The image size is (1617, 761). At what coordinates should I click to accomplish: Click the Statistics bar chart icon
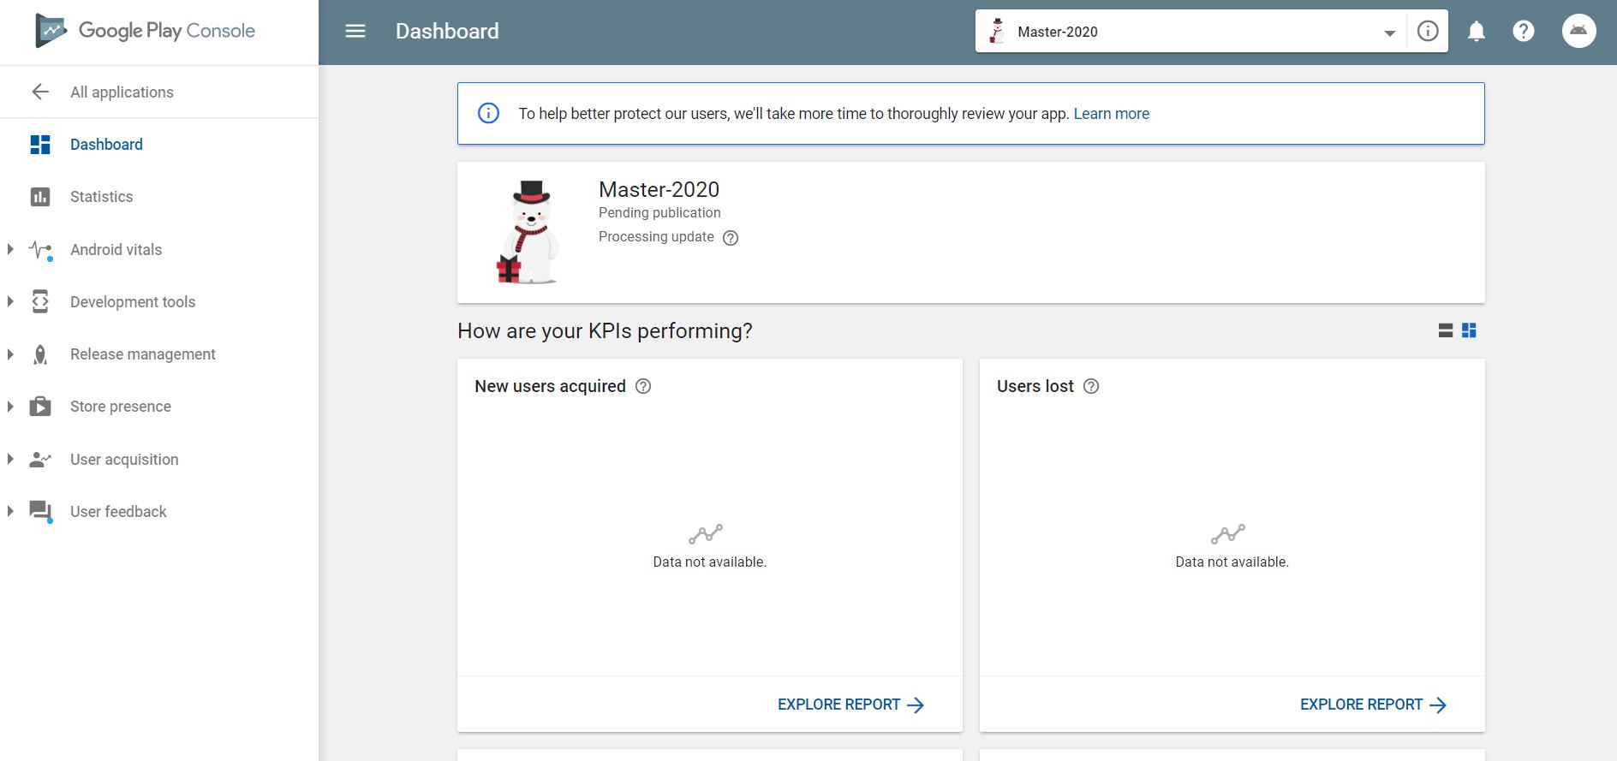tap(40, 197)
